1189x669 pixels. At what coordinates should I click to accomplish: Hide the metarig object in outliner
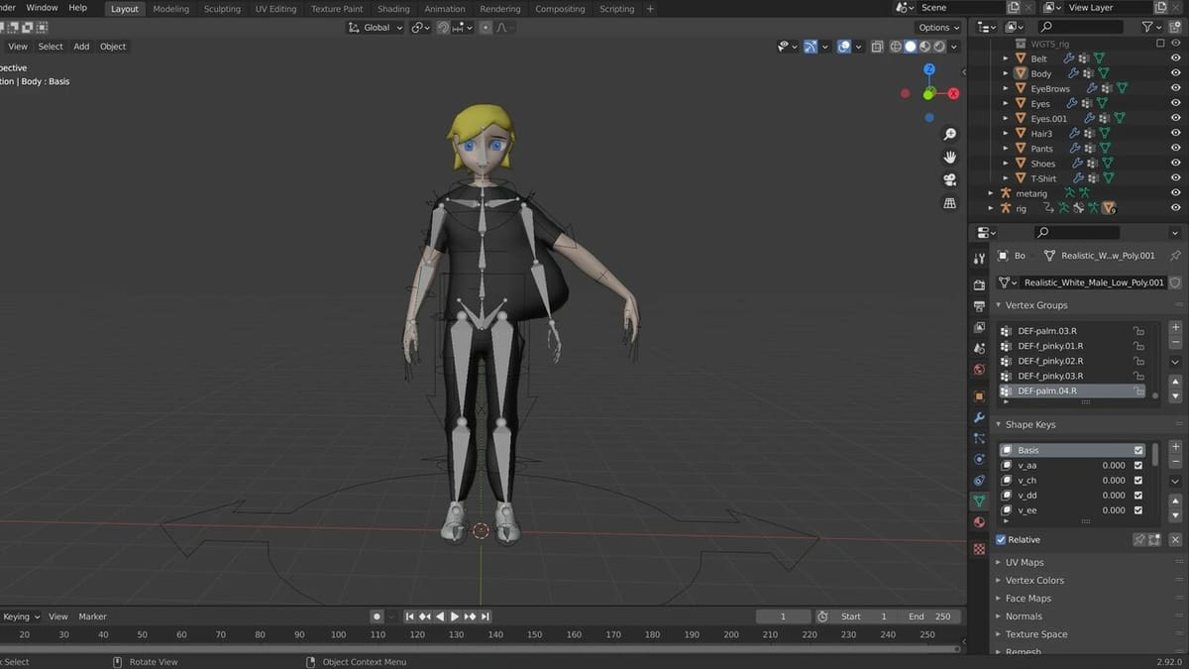click(x=1175, y=193)
